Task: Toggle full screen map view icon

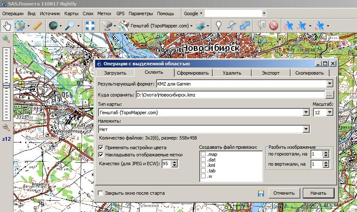Action: click(90, 26)
